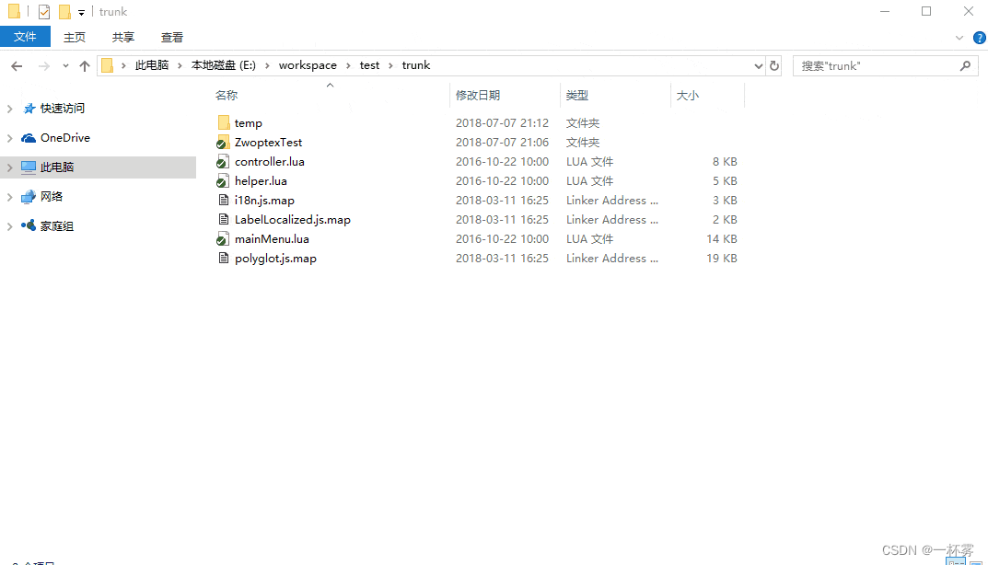The height and width of the screenshot is (565, 988).
Task: Click the test breadcrumb
Action: coord(369,65)
